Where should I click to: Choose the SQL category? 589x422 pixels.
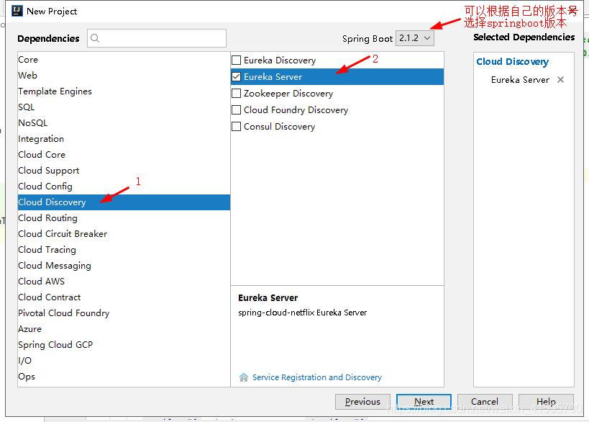tap(124, 107)
